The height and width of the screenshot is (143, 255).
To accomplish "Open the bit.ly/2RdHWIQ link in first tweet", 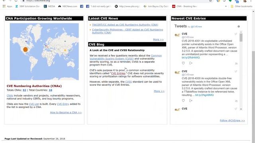I will (x=190, y=58).
